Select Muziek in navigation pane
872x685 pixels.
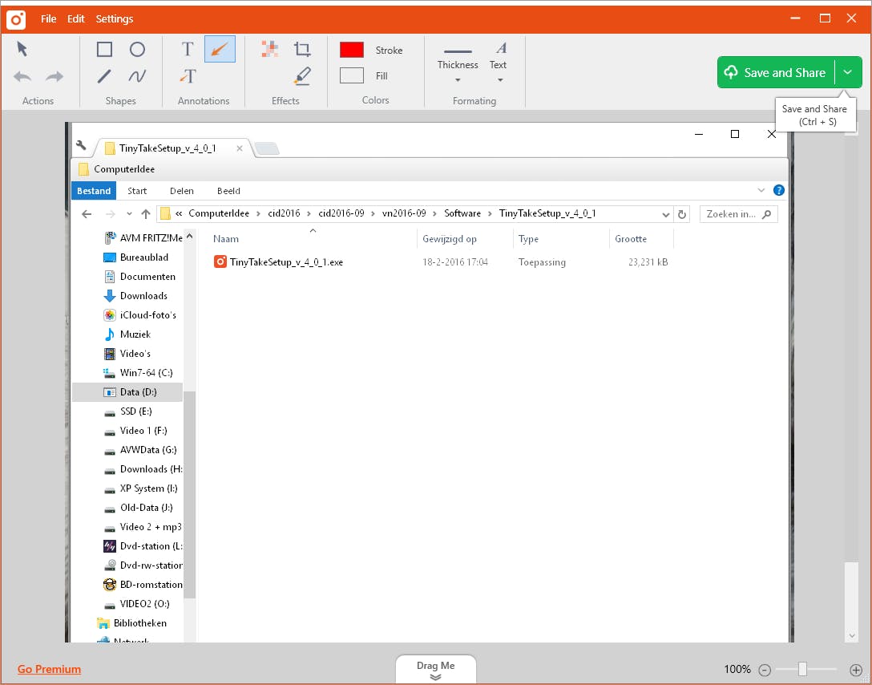[128, 334]
